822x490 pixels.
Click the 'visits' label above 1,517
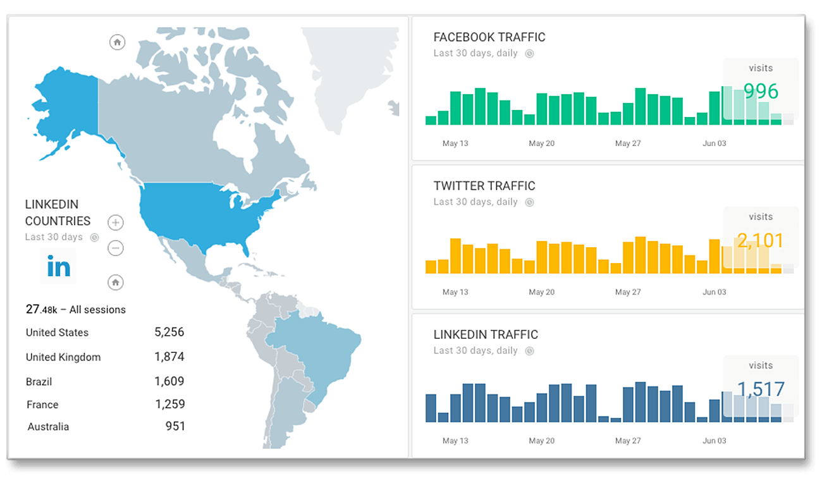(761, 365)
